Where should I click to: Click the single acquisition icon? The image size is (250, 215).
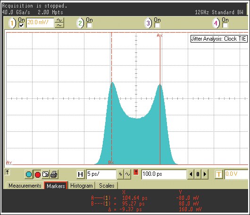click(x=46, y=174)
